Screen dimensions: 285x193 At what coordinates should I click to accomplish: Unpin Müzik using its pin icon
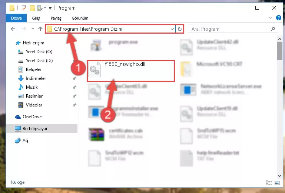click(x=74, y=87)
